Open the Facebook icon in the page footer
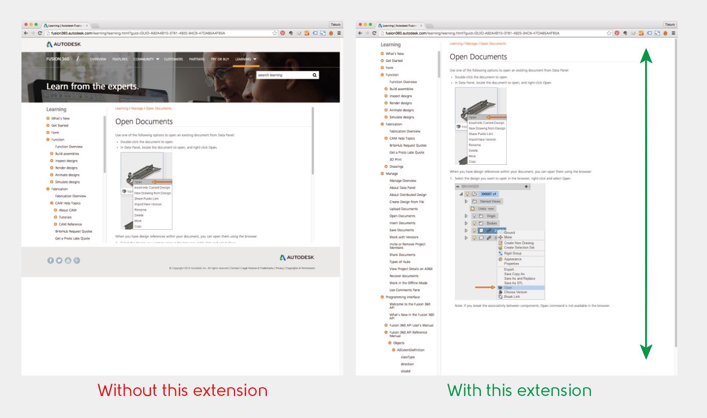 (x=51, y=260)
